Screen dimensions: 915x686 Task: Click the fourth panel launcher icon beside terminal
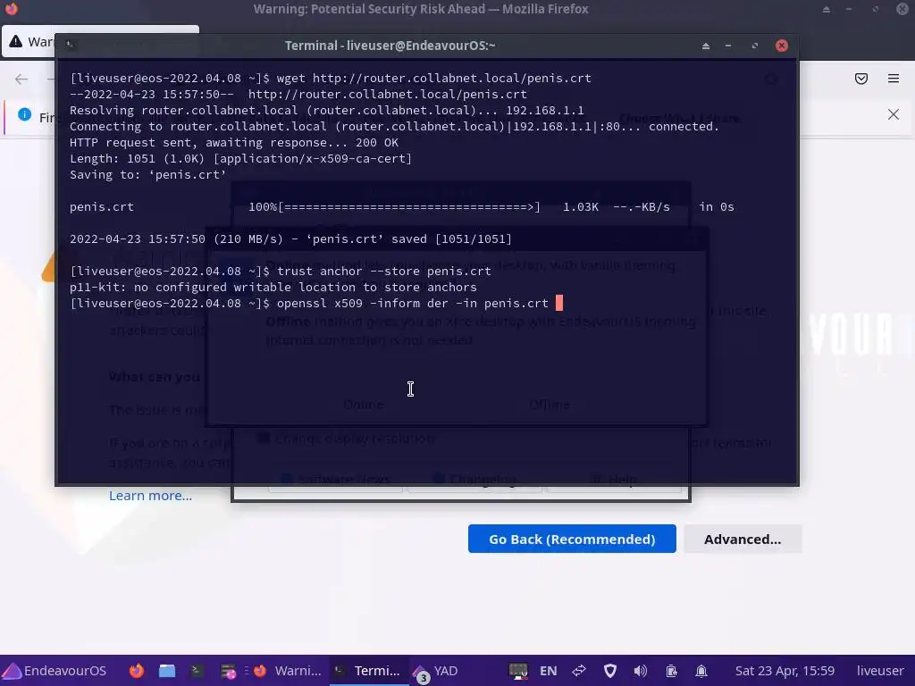pyautogui.click(x=228, y=671)
